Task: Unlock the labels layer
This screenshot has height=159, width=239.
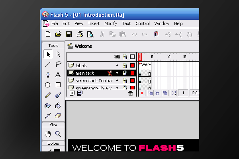Action: coord(125,66)
